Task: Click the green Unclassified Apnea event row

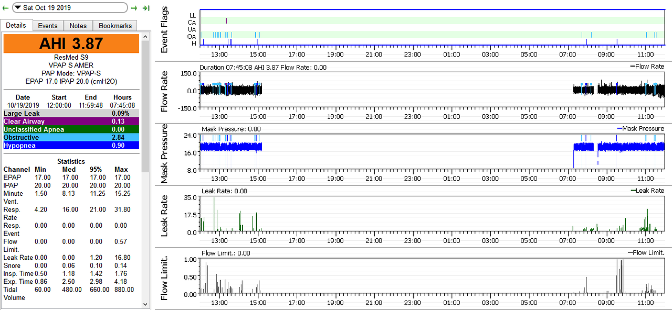Action: click(71, 129)
